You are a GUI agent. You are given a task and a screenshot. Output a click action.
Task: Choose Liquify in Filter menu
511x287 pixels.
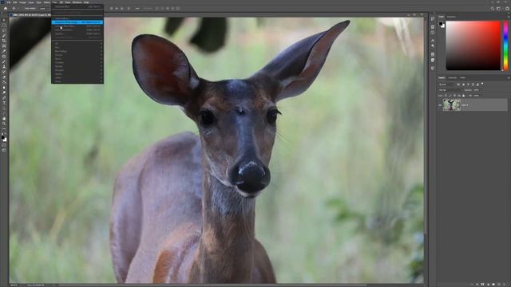tap(77, 33)
